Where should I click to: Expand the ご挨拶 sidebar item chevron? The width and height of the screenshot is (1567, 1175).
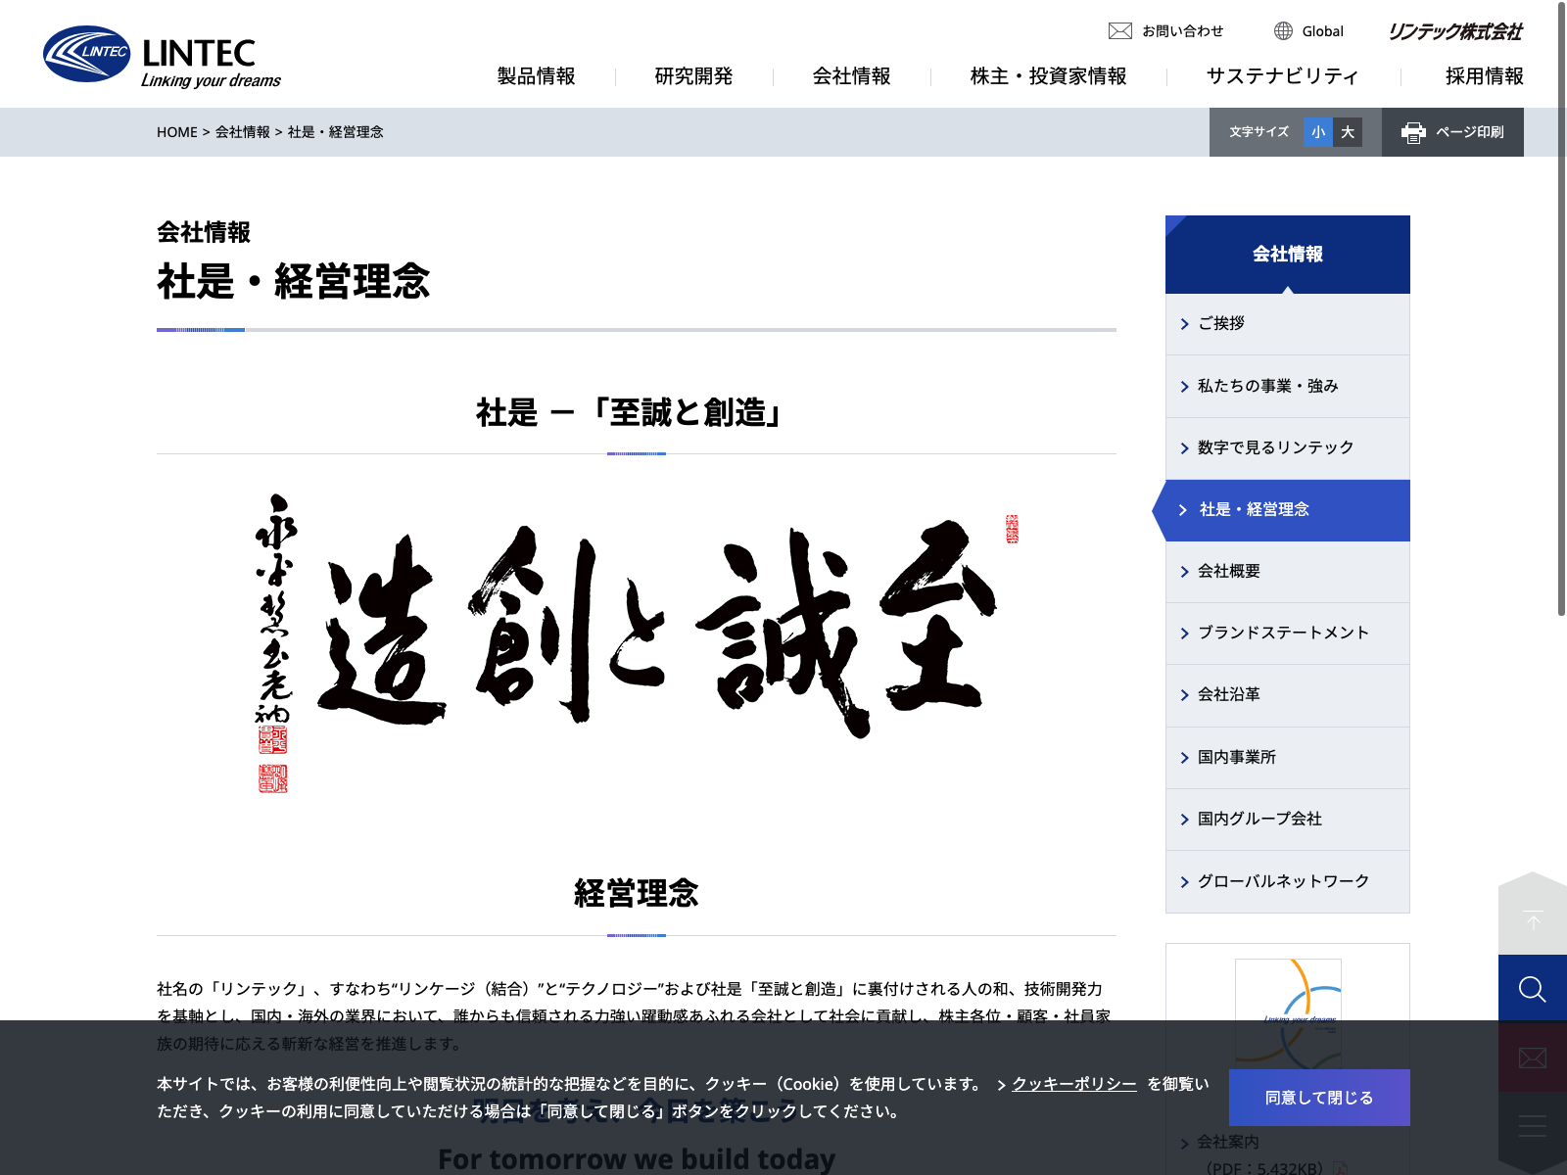[x=1184, y=324]
